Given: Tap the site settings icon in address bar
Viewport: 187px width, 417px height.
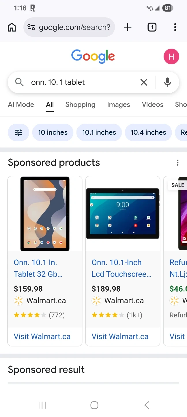Looking at the screenshot, I should (31, 27).
